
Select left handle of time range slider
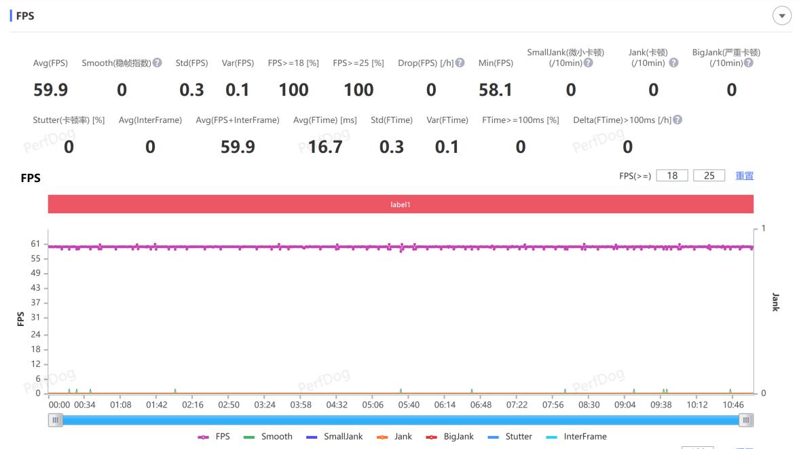56,420
